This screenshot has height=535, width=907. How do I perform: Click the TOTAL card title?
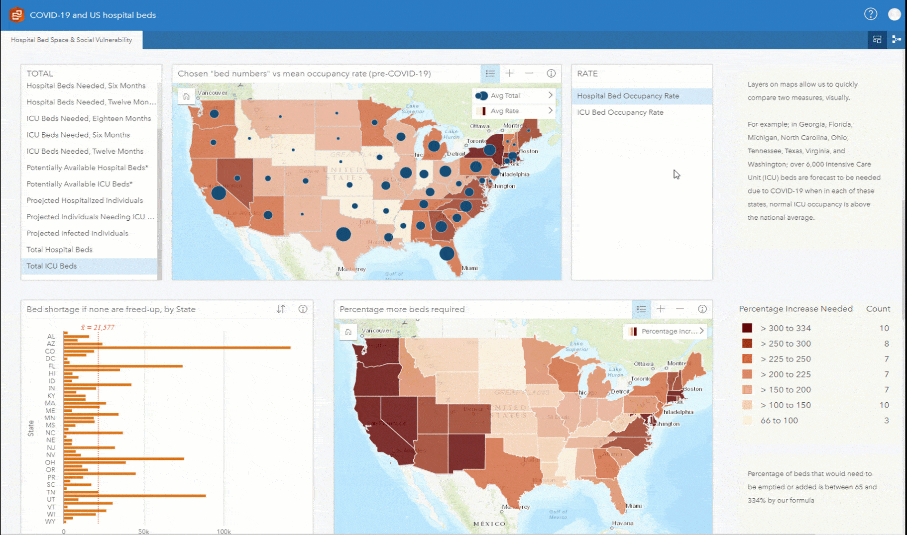pos(40,74)
